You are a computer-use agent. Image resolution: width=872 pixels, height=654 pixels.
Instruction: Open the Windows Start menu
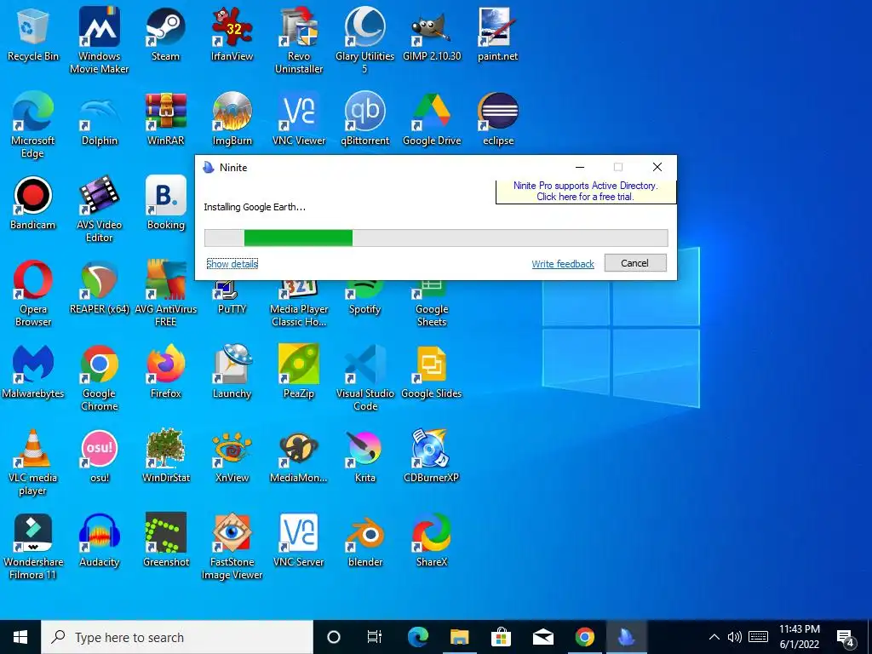(x=20, y=637)
